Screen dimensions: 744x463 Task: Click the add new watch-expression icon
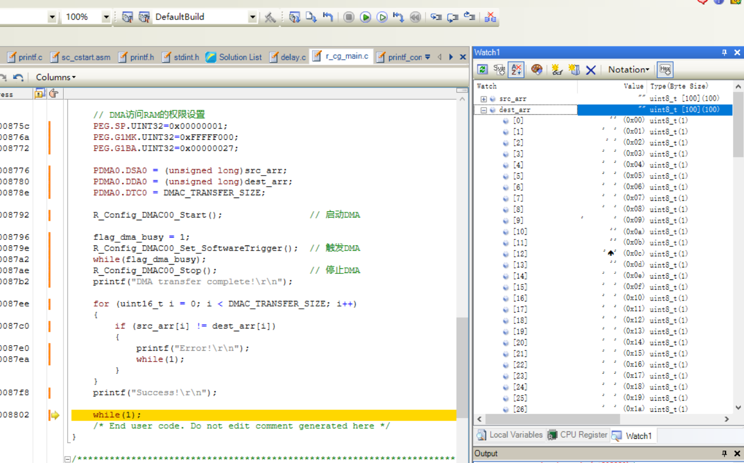(557, 70)
